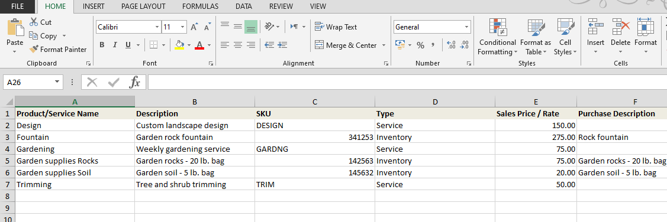Expand the General number format dropdown
This screenshot has height=222, width=667.
pos(466,27)
